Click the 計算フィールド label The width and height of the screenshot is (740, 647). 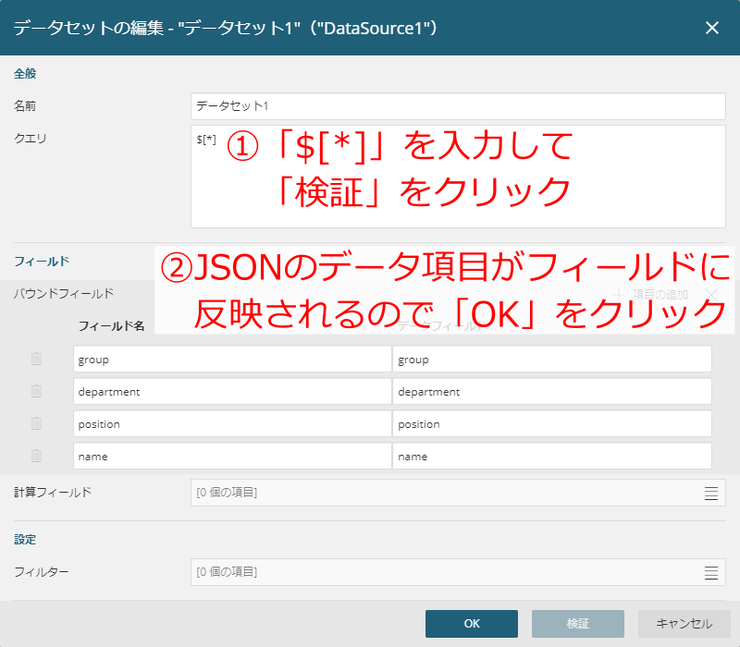53,493
